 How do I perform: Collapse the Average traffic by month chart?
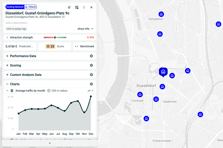7,91
